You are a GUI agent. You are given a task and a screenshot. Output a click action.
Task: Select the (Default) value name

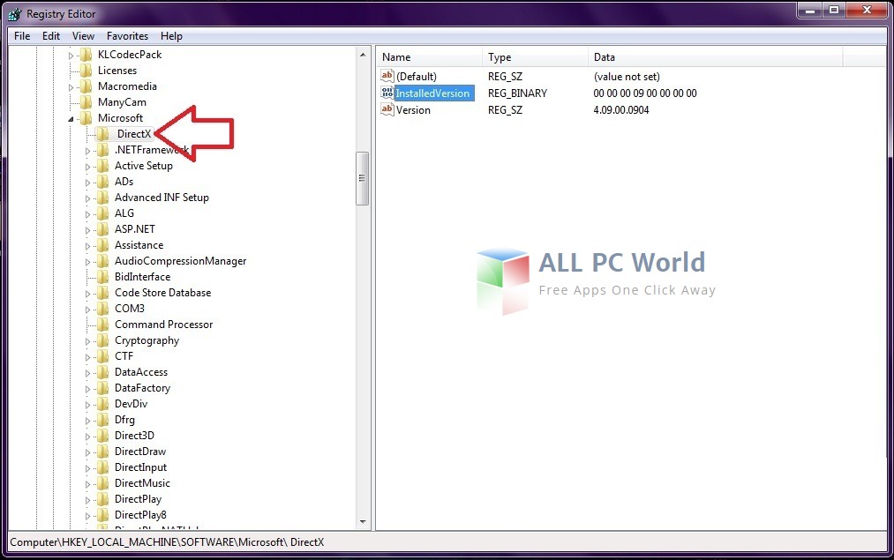click(417, 77)
